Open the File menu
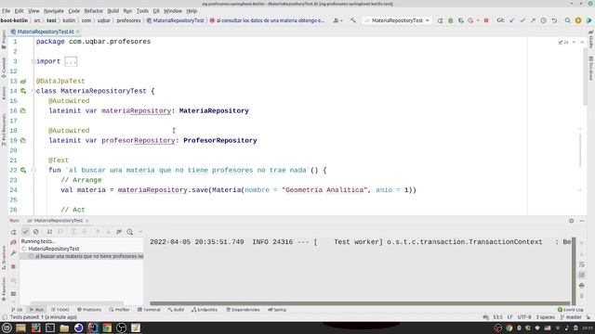This screenshot has width=595, height=334. pyautogui.click(x=7, y=11)
